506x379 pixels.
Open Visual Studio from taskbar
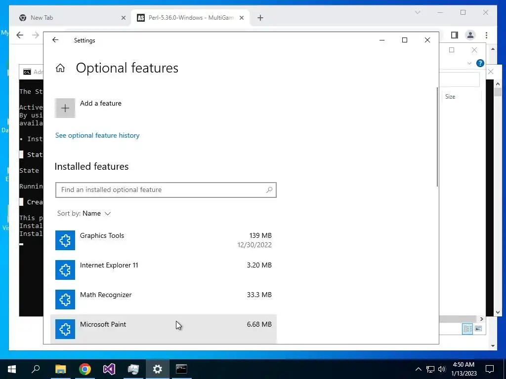(109, 369)
